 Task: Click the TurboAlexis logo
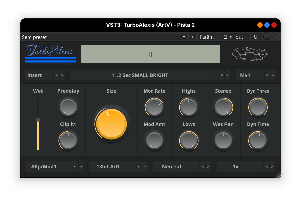[50, 54]
